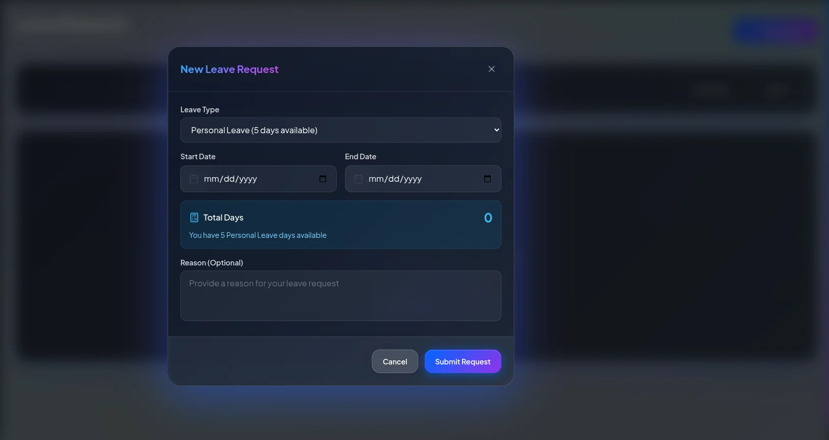This screenshot has width=829, height=440.
Task: Click the Total Days count value
Action: tap(488, 218)
